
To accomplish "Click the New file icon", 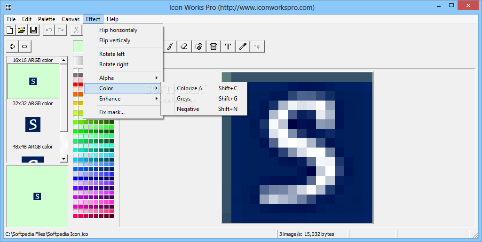I will click(10, 30).
